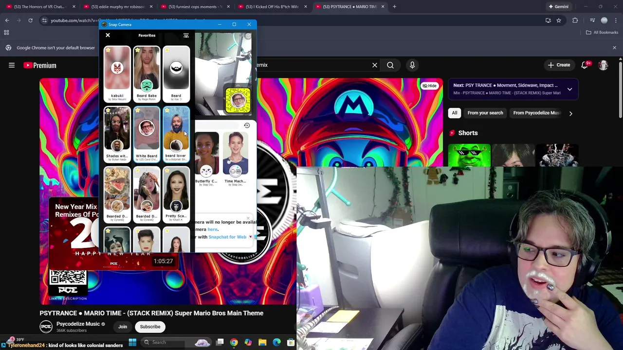The height and width of the screenshot is (350, 623).
Task: Open All Bookmarks folder
Action: [602, 33]
